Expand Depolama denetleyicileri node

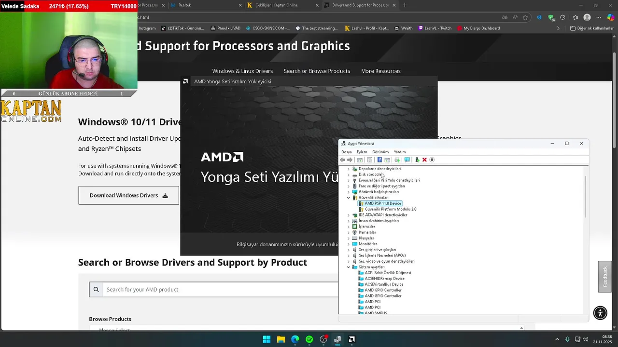(349, 169)
